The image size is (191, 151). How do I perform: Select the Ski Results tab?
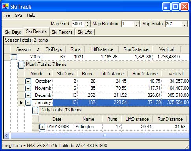36,31
